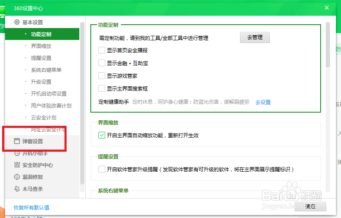The image size is (341, 218).
Task: Enable 显示主界面搜索框 checkbox
Action: click(x=101, y=88)
